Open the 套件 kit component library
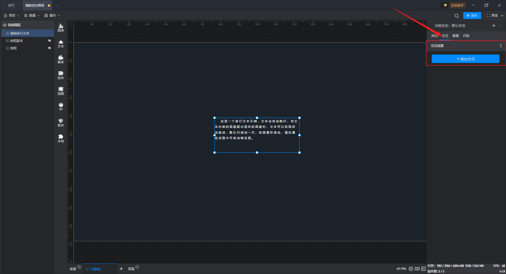The width and height of the screenshot is (506, 274). 61,123
